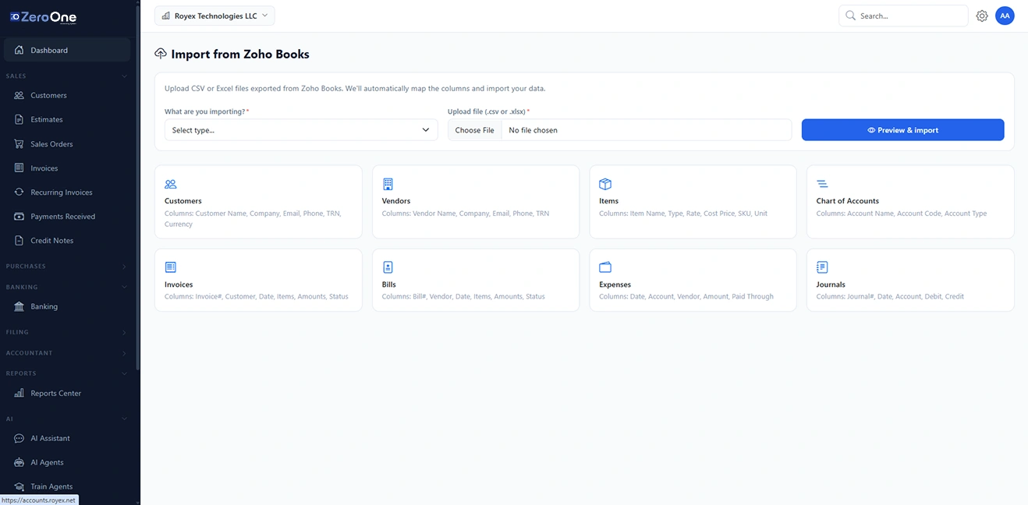This screenshot has height=505, width=1028.
Task: Click the Bills card icon
Action: coord(388,267)
